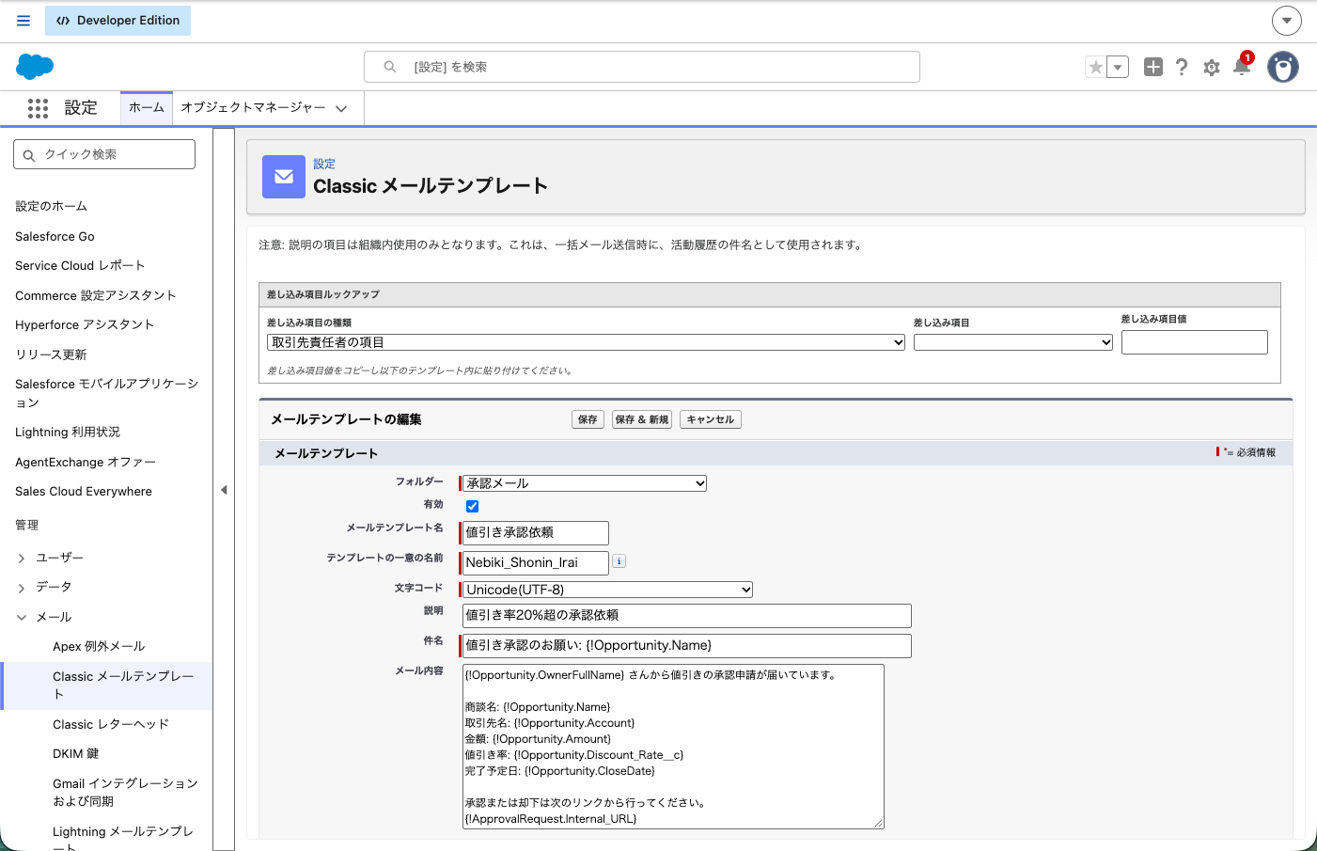The height and width of the screenshot is (851, 1317).
Task: Open the 差し込み項目 dropdown
Action: [1013, 342]
